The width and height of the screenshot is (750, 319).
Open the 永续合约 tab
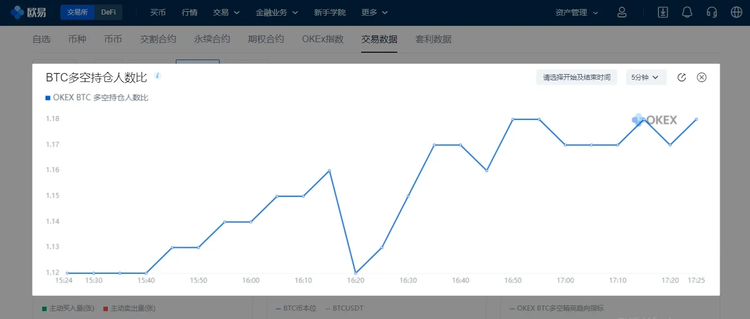(212, 39)
